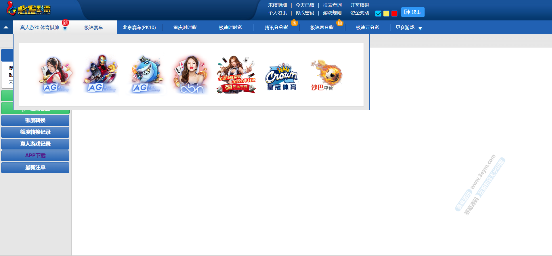Open AG game with Iron Man icon
The width and height of the screenshot is (552, 256).
[100, 75]
